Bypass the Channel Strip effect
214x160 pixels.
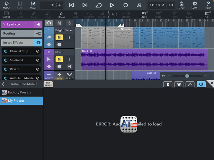[6, 51]
